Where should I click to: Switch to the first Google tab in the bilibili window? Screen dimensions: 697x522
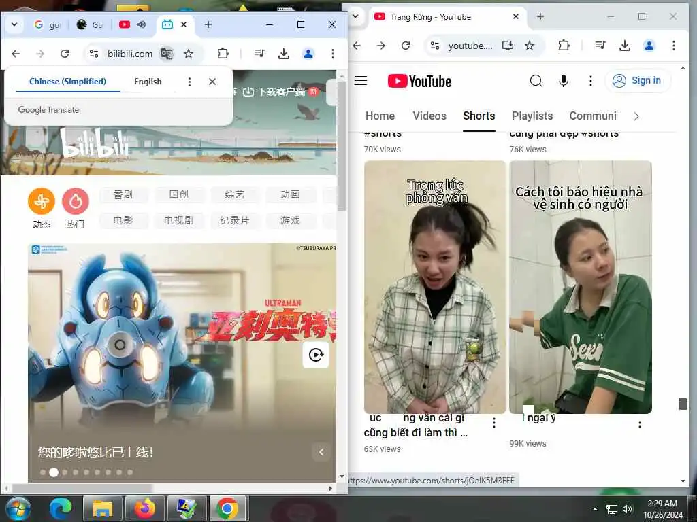[47, 25]
